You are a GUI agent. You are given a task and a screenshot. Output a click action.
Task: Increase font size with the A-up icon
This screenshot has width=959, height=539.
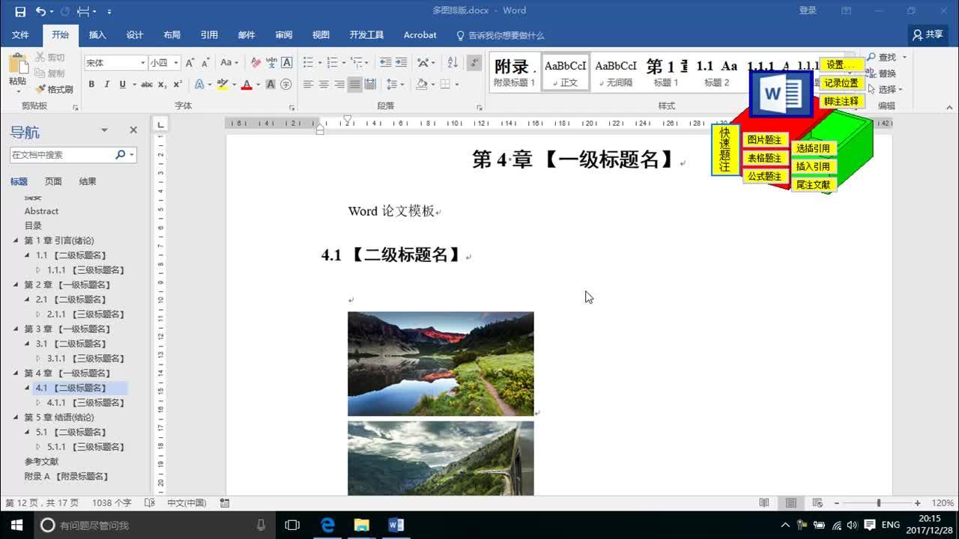(190, 63)
